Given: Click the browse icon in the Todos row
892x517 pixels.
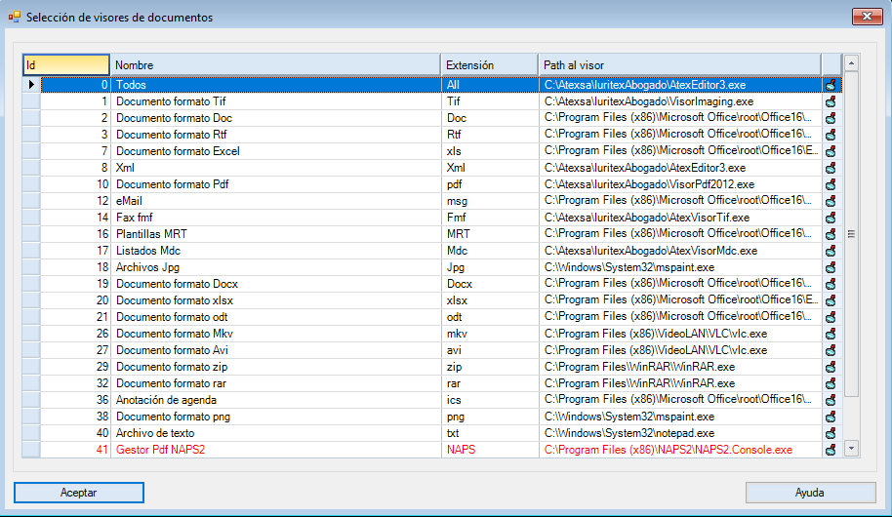Looking at the screenshot, I should [831, 85].
